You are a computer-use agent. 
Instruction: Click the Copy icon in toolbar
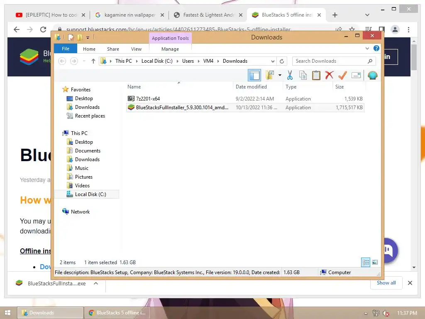tap(303, 75)
